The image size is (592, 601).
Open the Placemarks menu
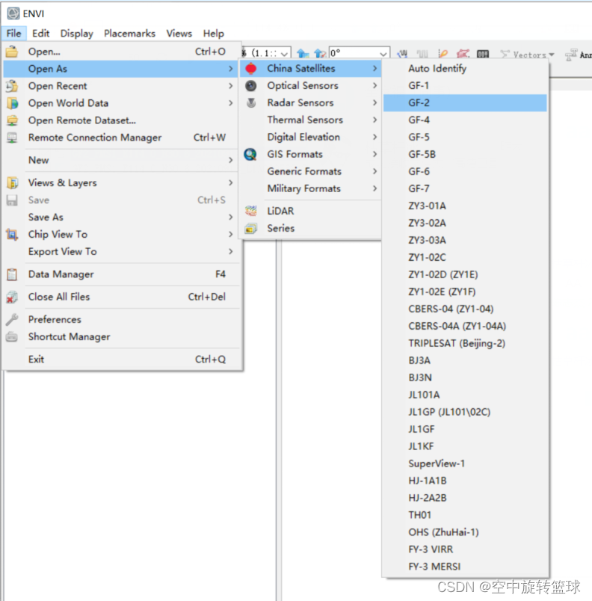pos(129,34)
